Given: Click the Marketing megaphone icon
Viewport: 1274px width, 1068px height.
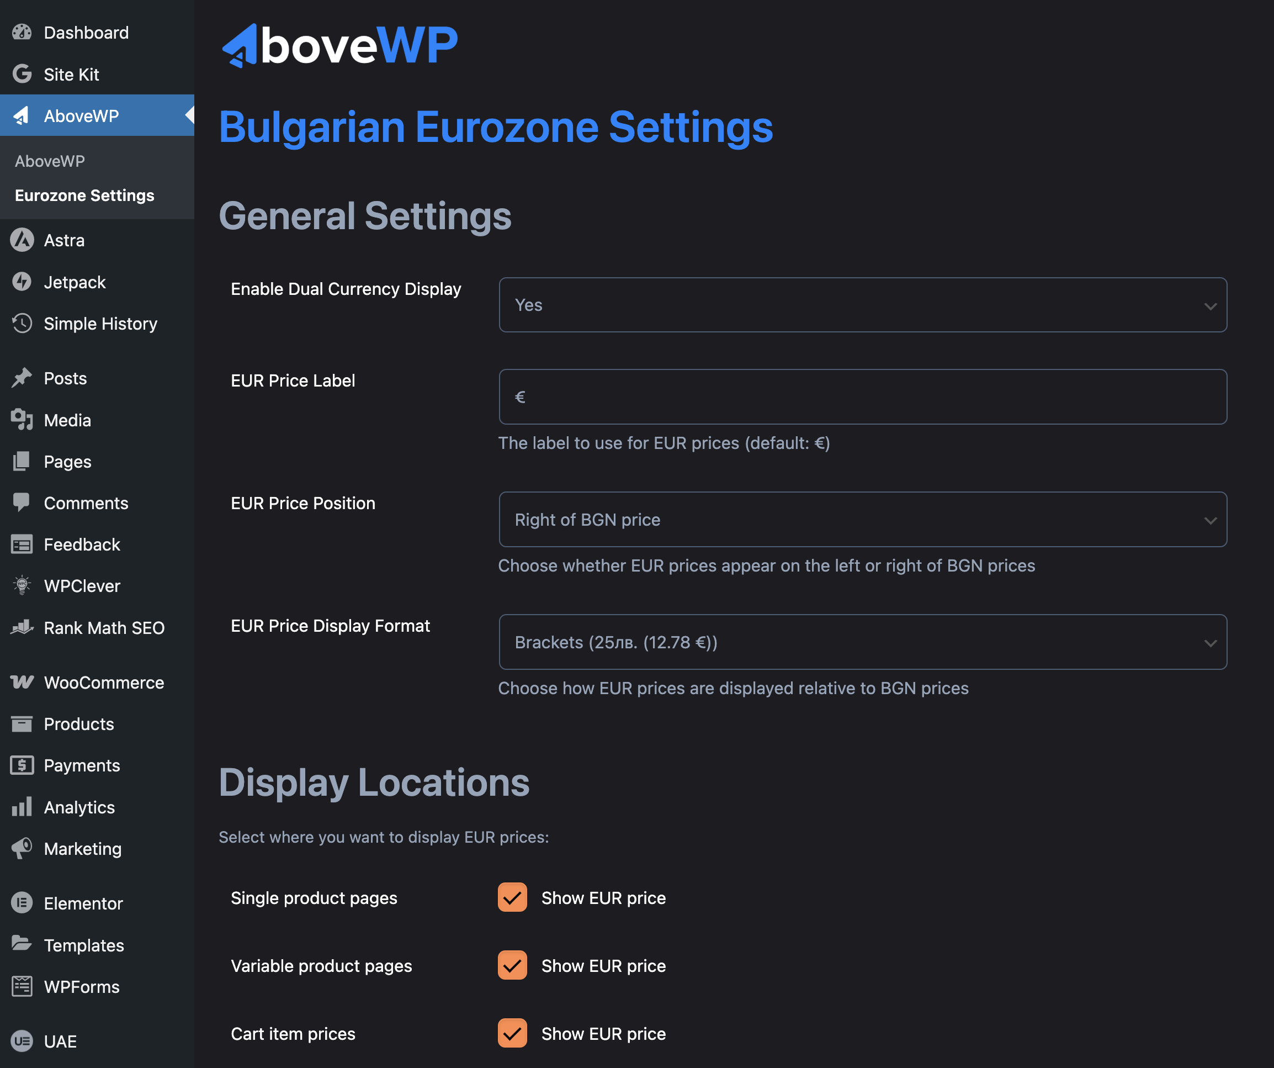Looking at the screenshot, I should [x=22, y=848].
